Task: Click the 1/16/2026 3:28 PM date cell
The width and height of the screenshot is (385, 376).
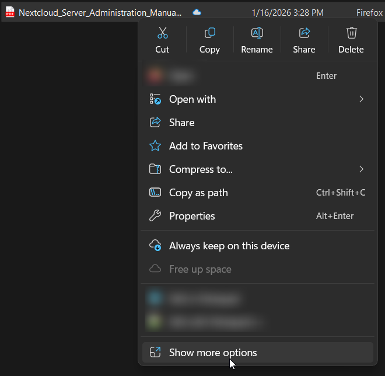Action: [288, 12]
